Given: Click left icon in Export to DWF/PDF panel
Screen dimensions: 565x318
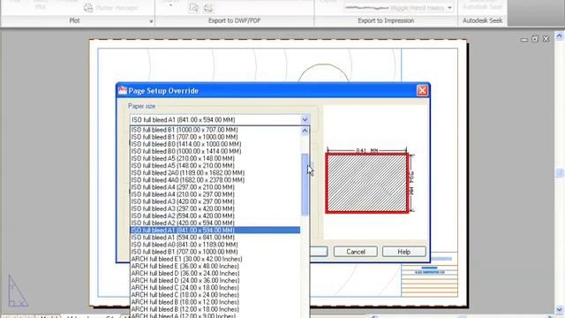Looking at the screenshot, I should pyautogui.click(x=194, y=8).
